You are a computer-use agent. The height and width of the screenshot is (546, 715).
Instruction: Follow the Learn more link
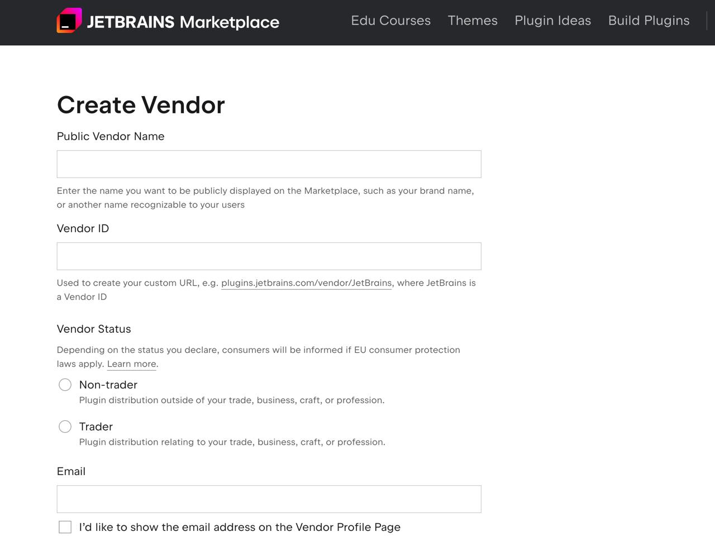[131, 364]
